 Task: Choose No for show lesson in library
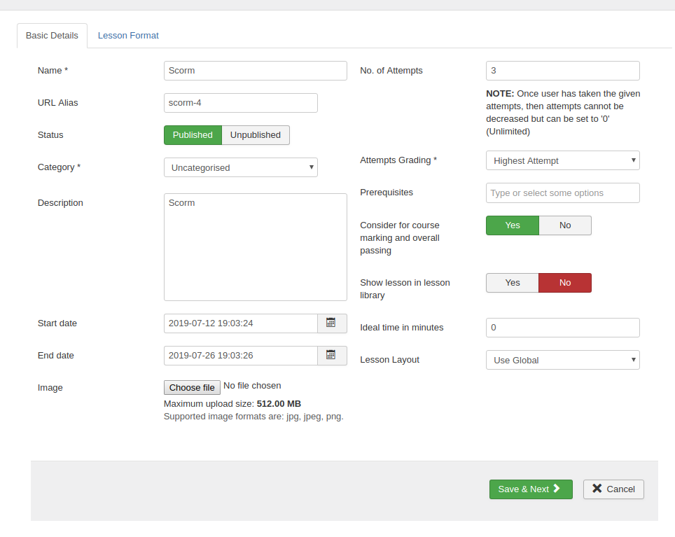pyautogui.click(x=565, y=283)
